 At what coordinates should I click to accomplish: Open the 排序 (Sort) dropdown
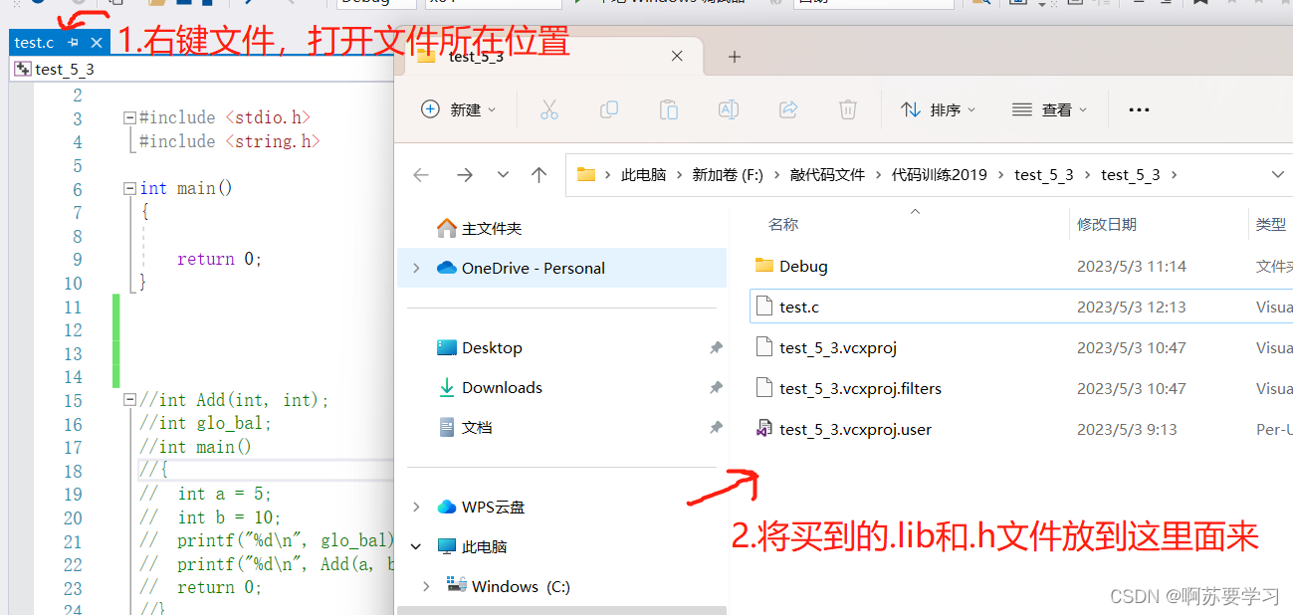coord(939,109)
